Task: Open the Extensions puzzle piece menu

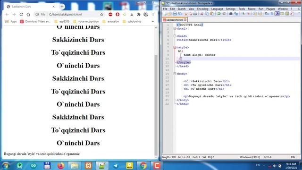Action: [x=139, y=15]
